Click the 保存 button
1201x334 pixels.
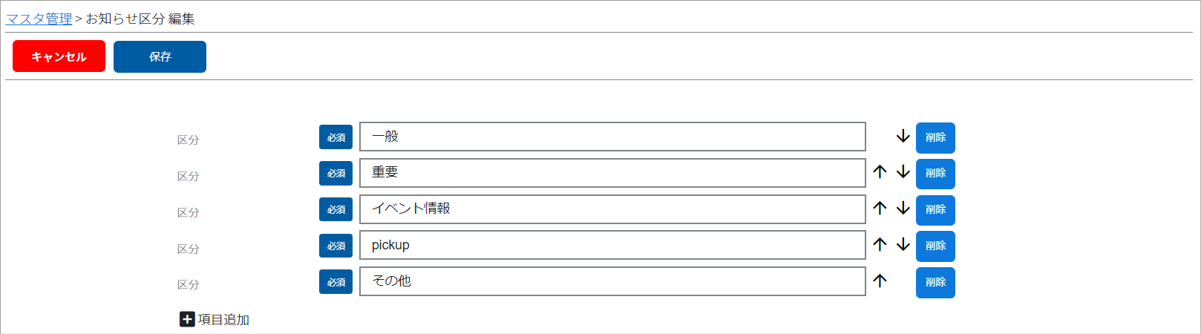[160, 56]
